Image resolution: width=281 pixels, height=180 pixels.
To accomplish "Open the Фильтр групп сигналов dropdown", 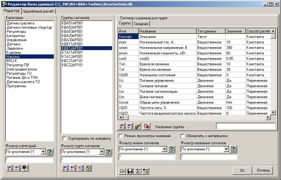I will pos(102,152).
